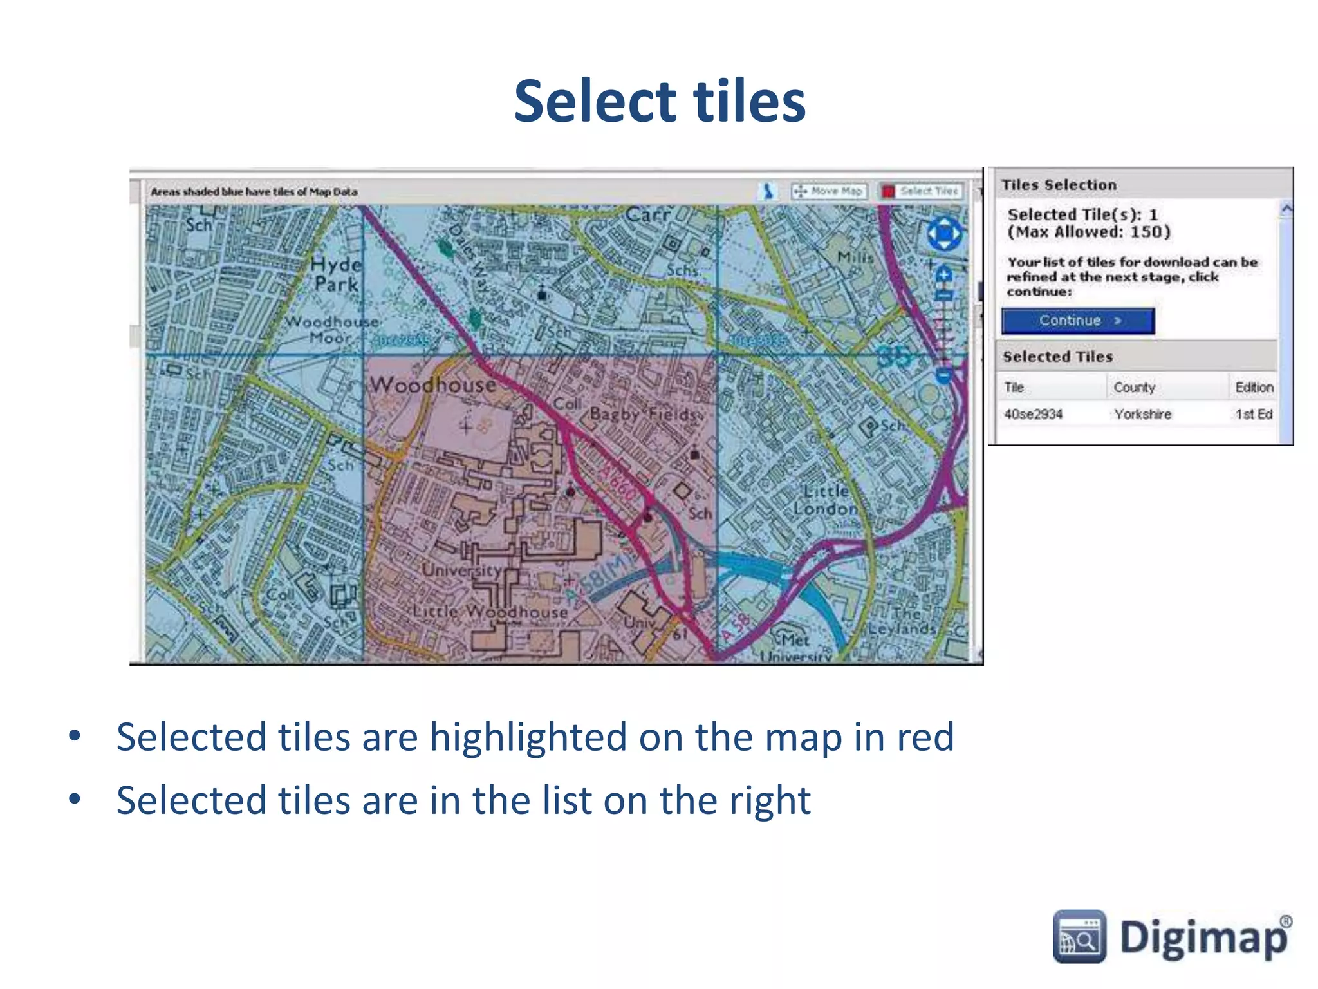Zoom in with the plus icon
Screen dimensions: 1318x989
click(x=943, y=276)
